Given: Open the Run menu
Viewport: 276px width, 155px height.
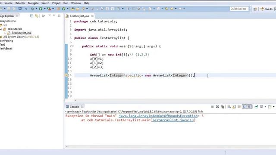Looking at the screenshot, I should click(66, 3).
